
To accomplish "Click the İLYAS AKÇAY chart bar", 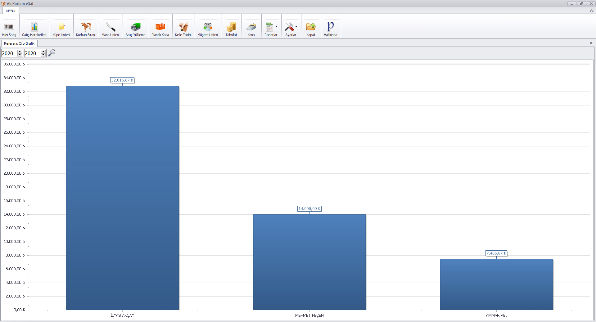I will point(122,199).
